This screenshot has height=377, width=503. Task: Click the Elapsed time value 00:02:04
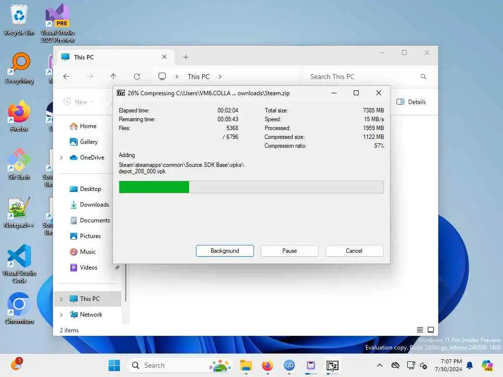coord(228,110)
